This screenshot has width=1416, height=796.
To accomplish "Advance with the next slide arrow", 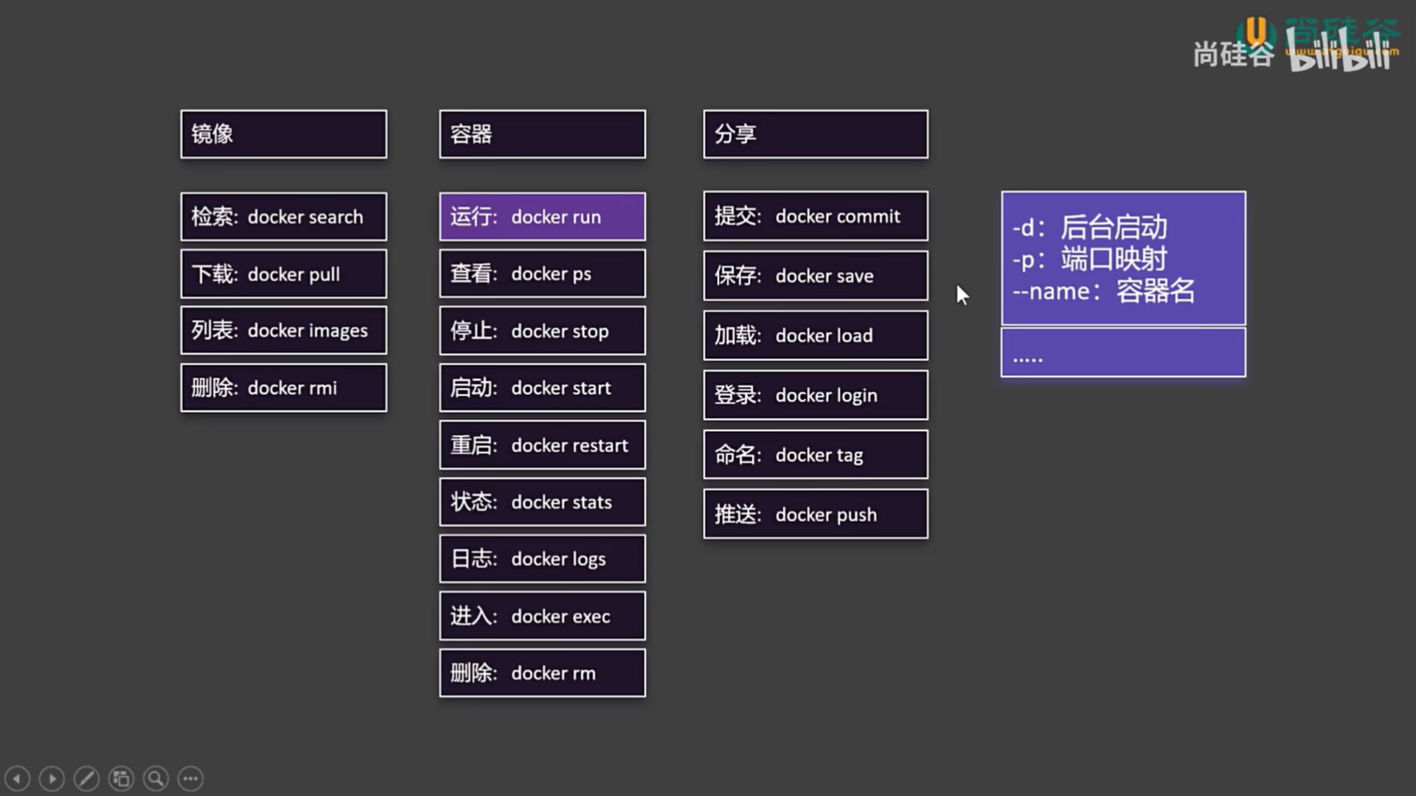I will 52,778.
